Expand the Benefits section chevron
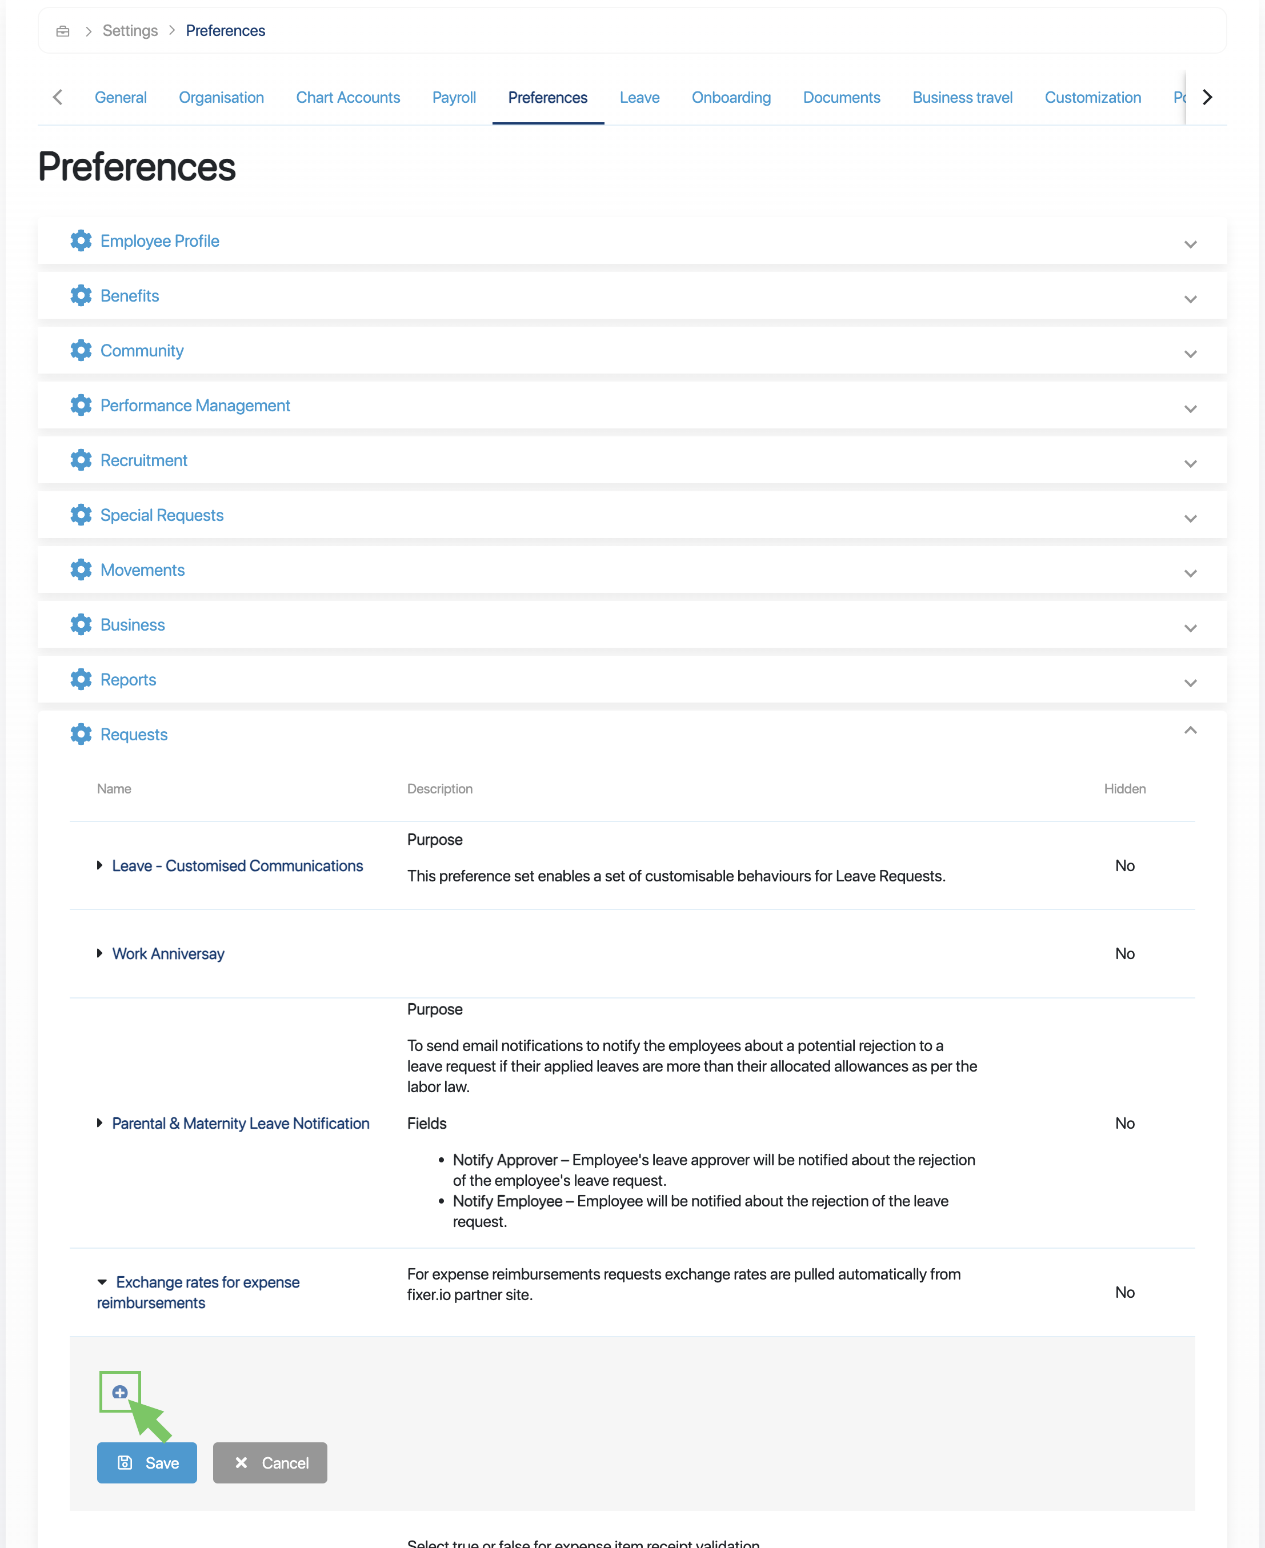 (x=1190, y=299)
